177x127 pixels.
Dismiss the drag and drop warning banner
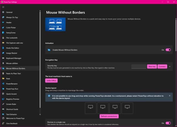170,96
